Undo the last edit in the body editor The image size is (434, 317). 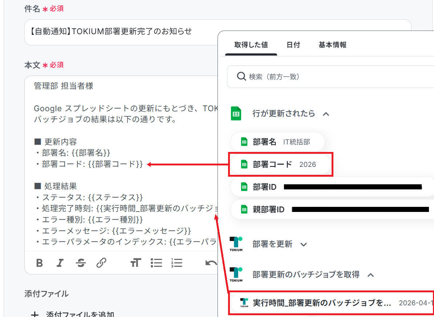(211, 263)
